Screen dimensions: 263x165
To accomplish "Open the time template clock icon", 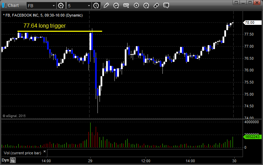I will coord(96,6).
